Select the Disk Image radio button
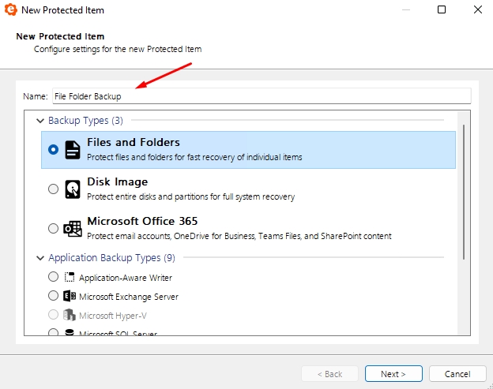 [x=53, y=189]
